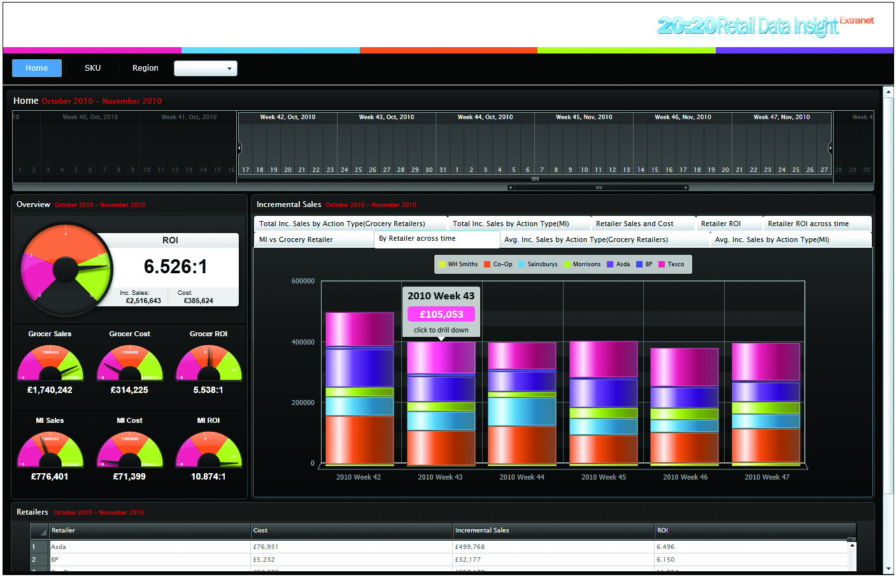Click the 2010 Week 45 stacked bar
The image size is (896, 577).
pyautogui.click(x=603, y=402)
